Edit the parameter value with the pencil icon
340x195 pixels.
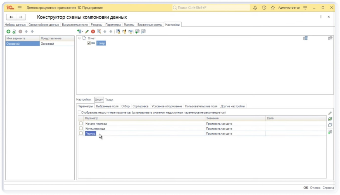(x=330, y=113)
